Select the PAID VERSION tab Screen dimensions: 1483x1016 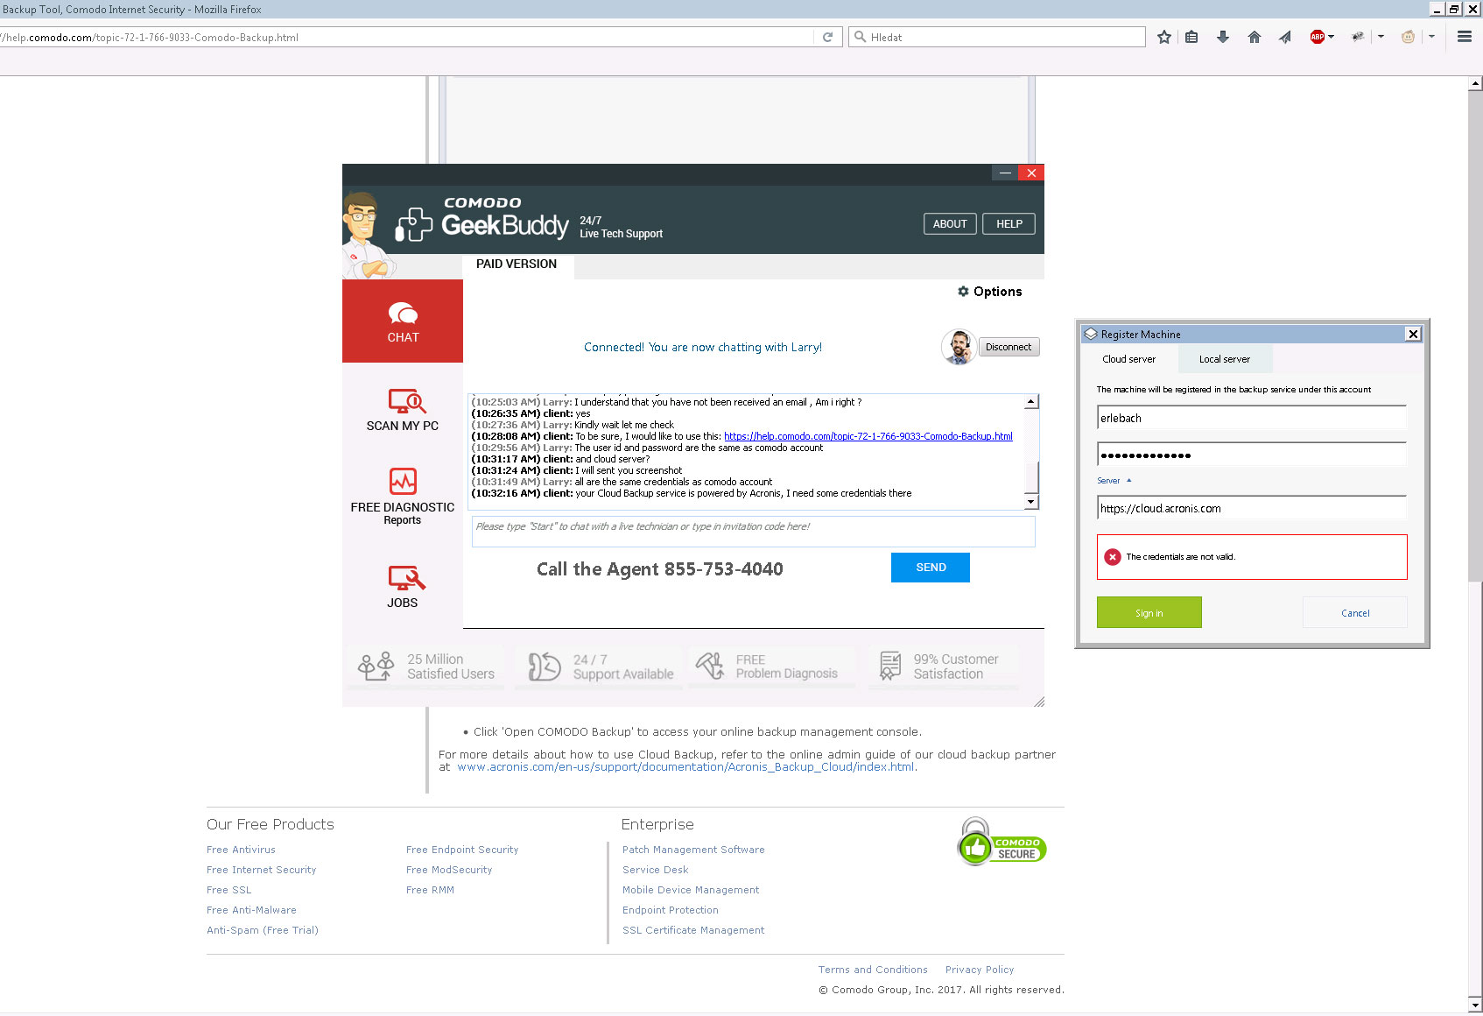517,265
